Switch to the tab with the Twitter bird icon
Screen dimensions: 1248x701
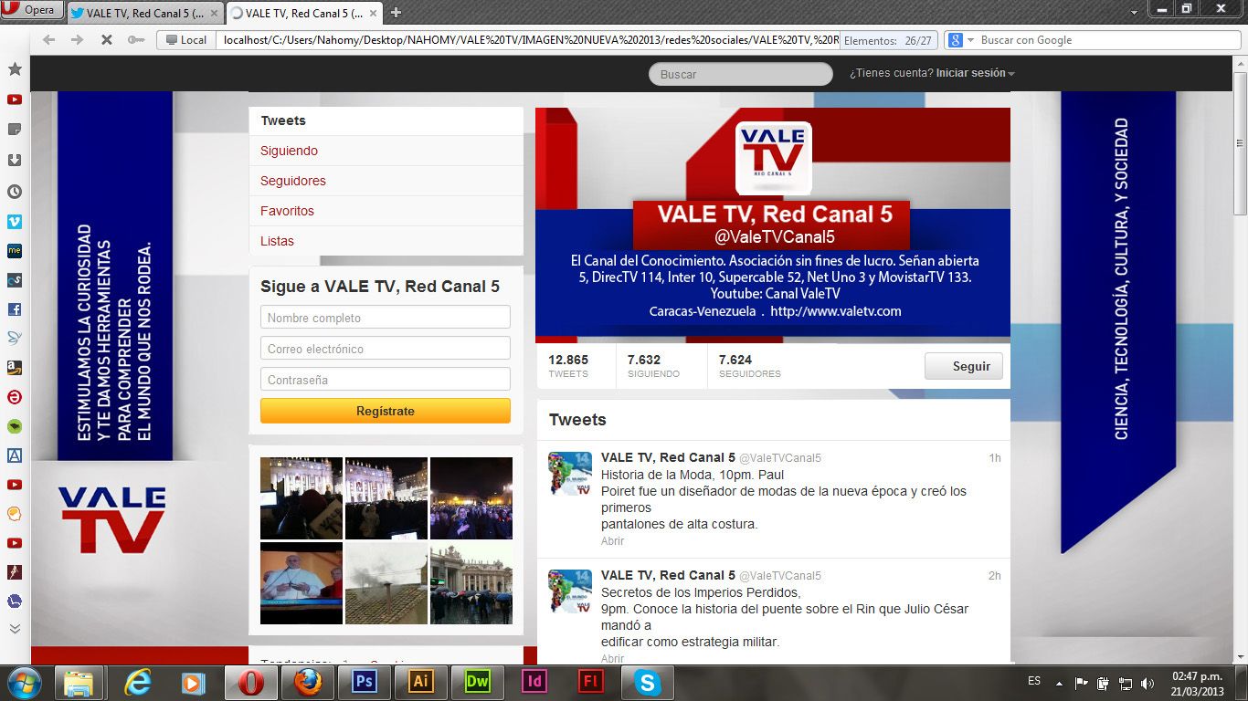tap(144, 13)
